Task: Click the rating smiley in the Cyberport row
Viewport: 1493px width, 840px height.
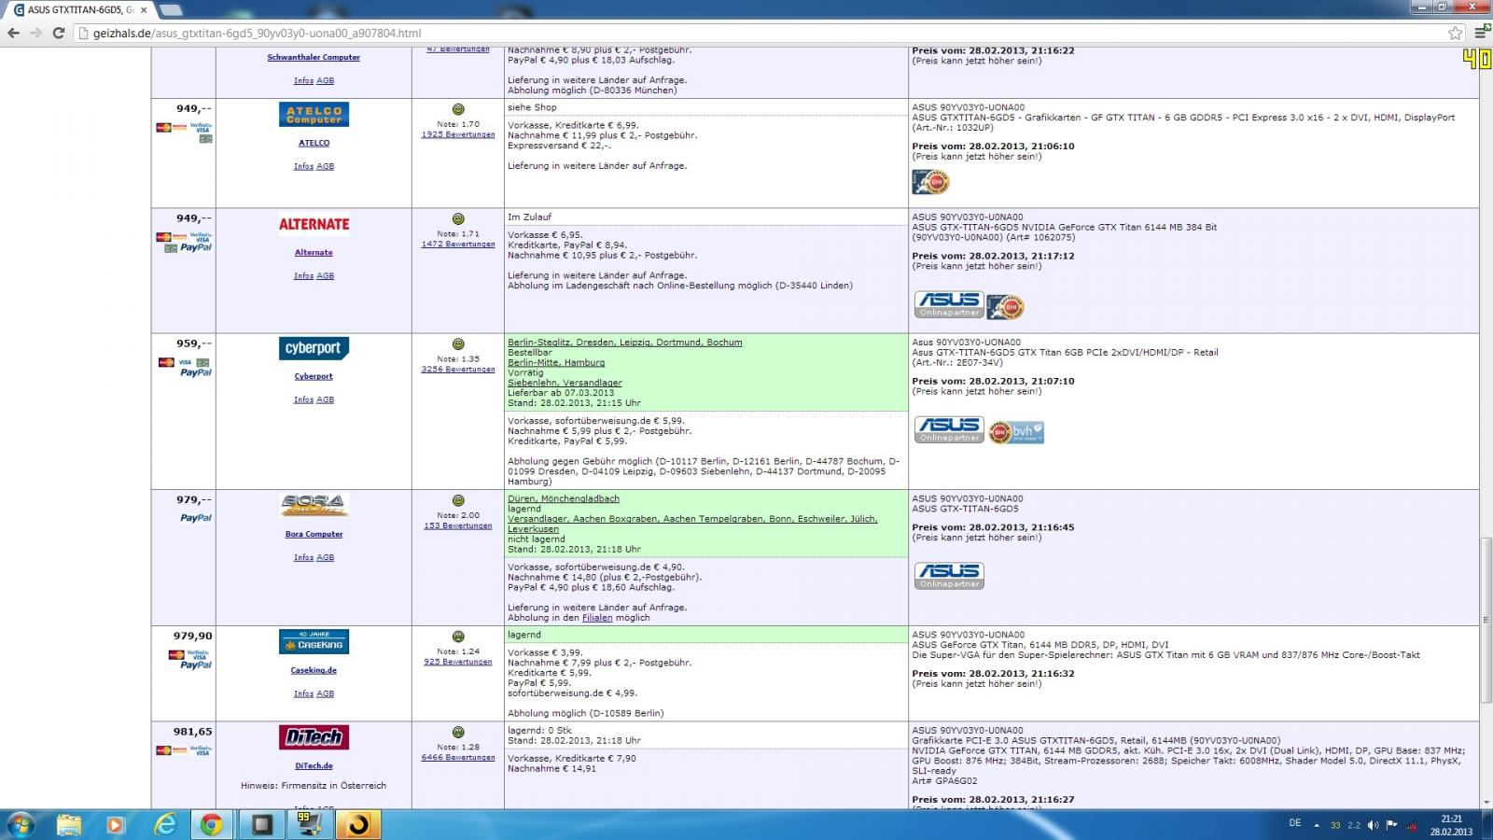Action: coord(458,344)
